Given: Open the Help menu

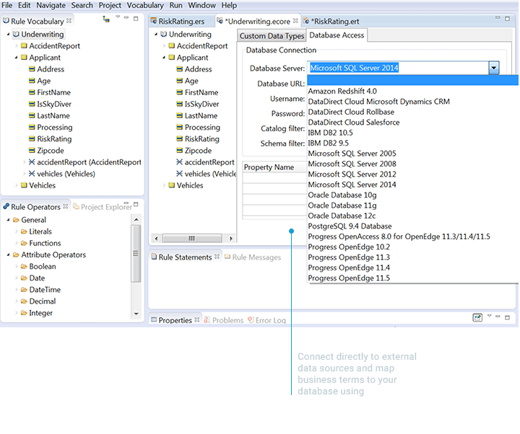Looking at the screenshot, I should [229, 5].
